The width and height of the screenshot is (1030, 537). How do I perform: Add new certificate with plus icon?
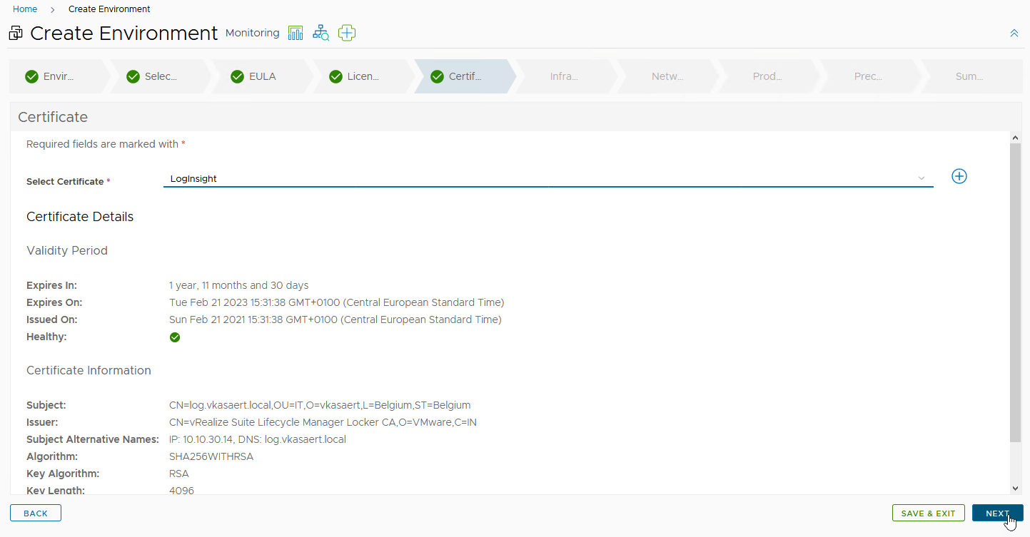point(959,176)
